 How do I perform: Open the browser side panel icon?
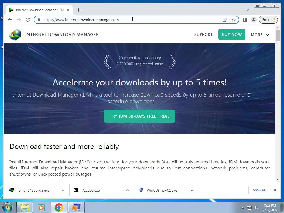[x=245, y=20]
